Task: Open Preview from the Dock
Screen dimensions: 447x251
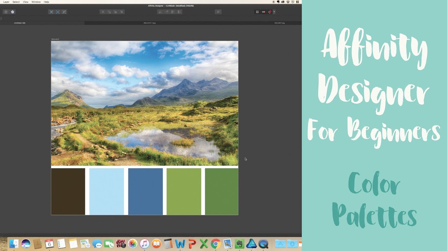Action: tap(228, 244)
